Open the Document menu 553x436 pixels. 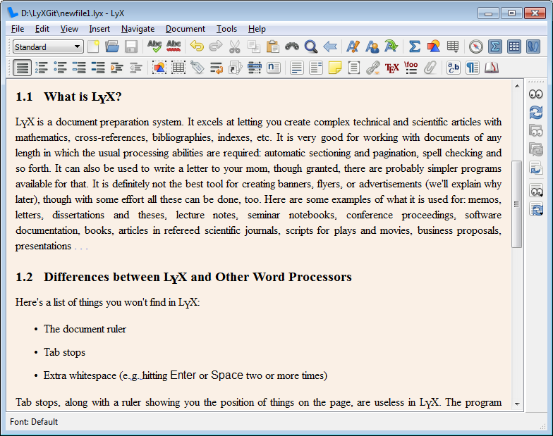click(x=185, y=29)
